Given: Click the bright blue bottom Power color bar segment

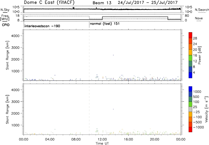Looking at the screenshot, I should pyautogui.click(x=190, y=75).
